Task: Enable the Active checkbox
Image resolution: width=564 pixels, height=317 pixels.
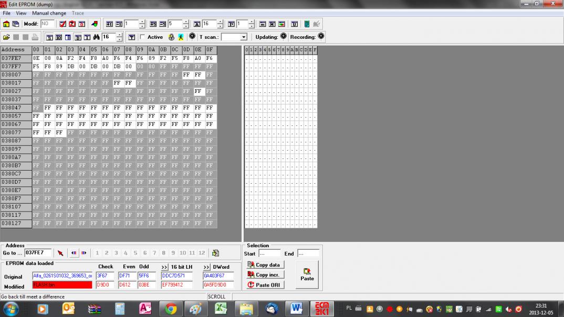Action: point(142,37)
